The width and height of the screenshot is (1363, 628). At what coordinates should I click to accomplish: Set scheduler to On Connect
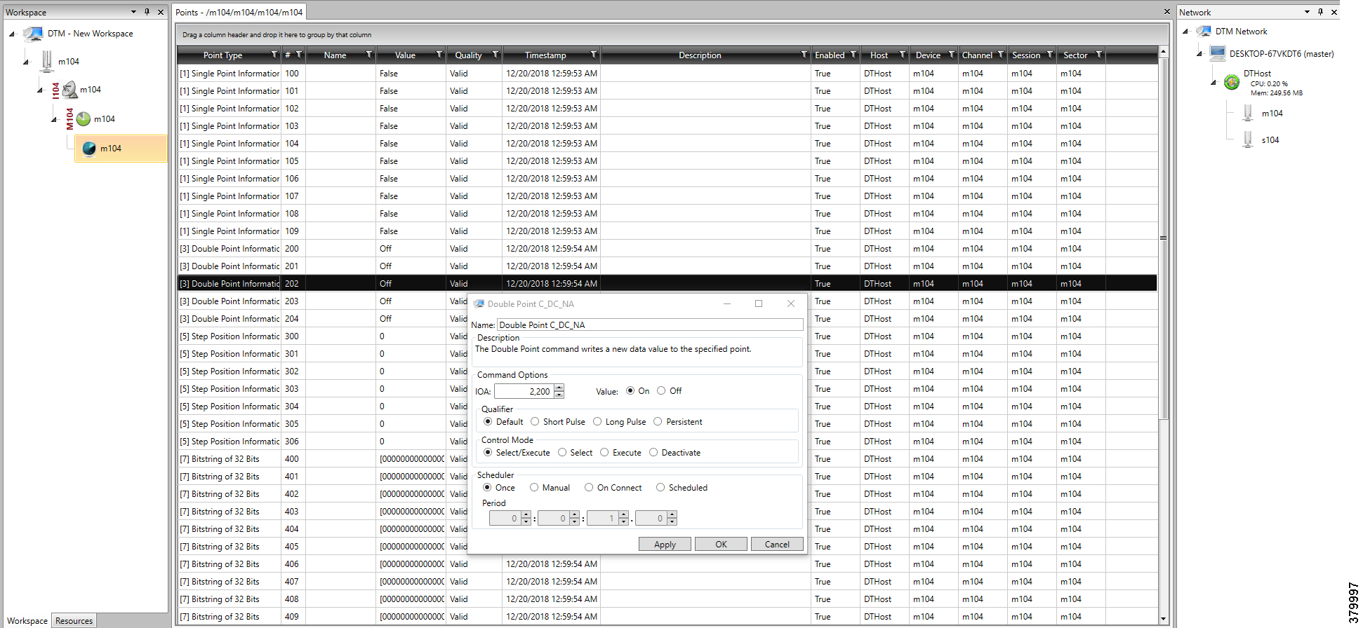tap(589, 488)
